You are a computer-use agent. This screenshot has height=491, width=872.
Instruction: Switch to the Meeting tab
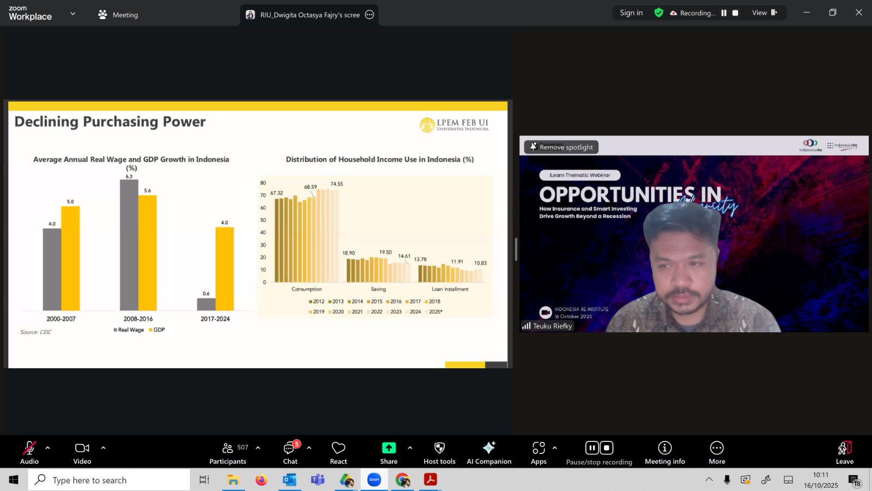pos(118,15)
